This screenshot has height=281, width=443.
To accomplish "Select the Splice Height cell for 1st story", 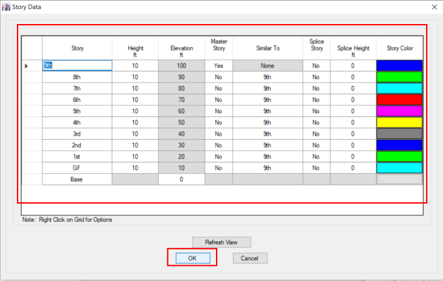I will (353, 156).
